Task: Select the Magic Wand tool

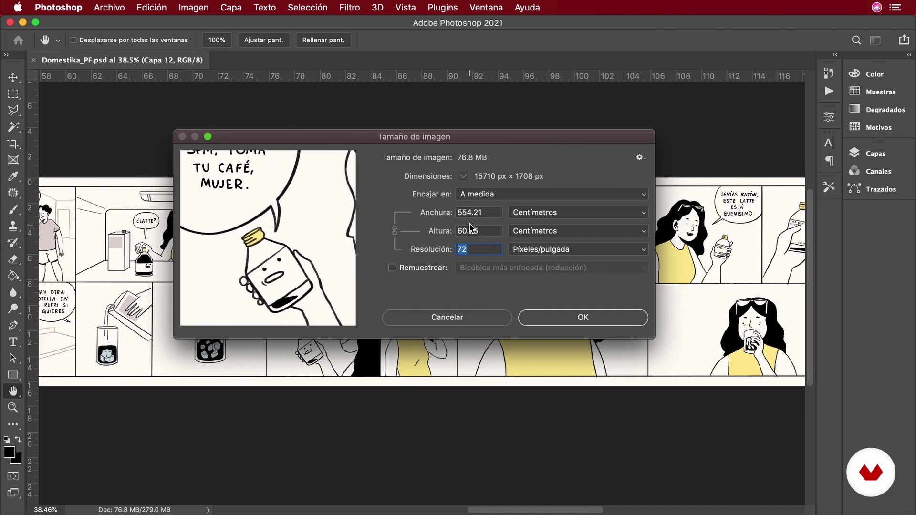Action: pos(13,127)
